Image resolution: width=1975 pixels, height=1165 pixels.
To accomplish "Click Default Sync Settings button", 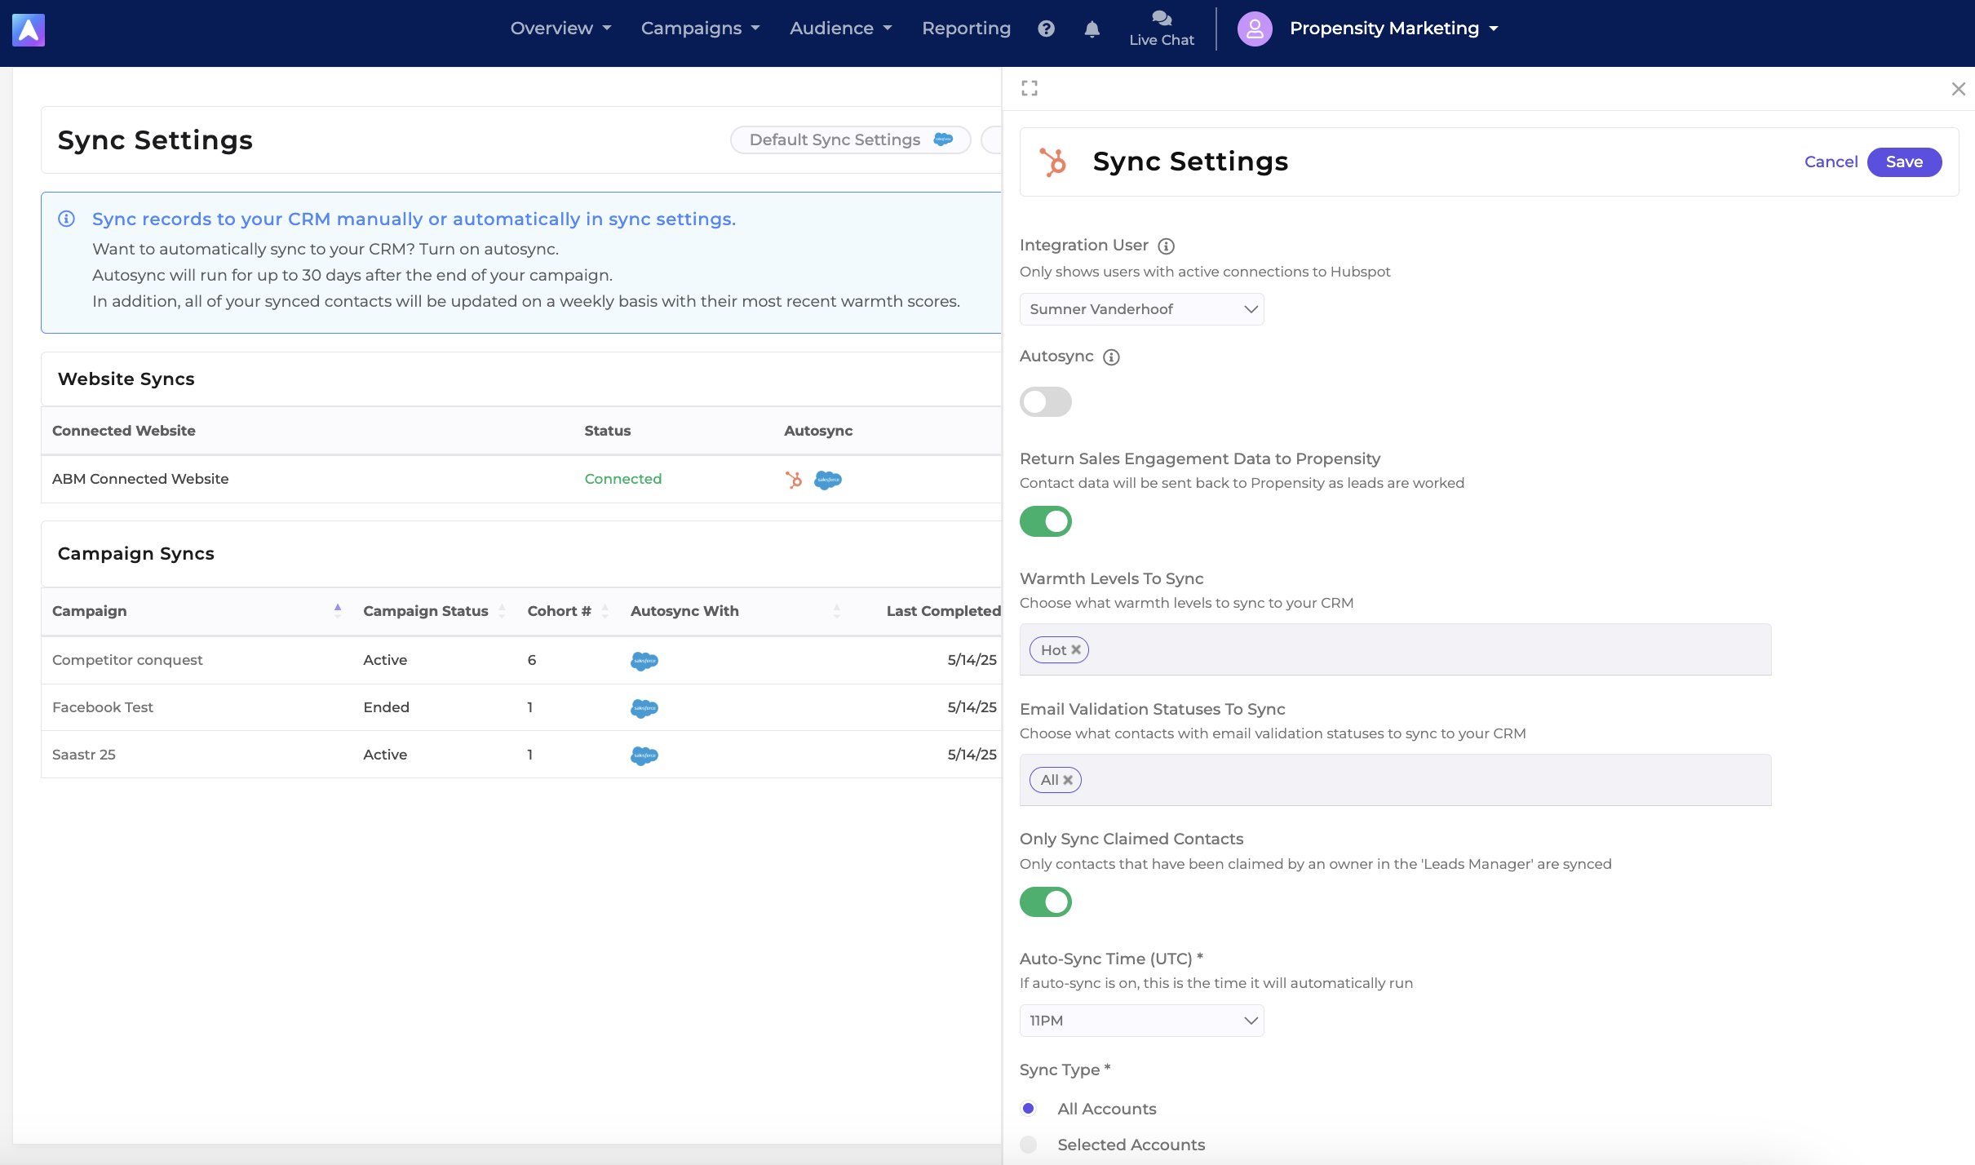I will (x=850, y=140).
